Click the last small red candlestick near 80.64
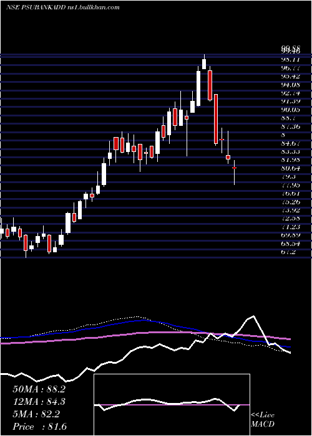This screenshot has height=436, width=312. click(234, 168)
